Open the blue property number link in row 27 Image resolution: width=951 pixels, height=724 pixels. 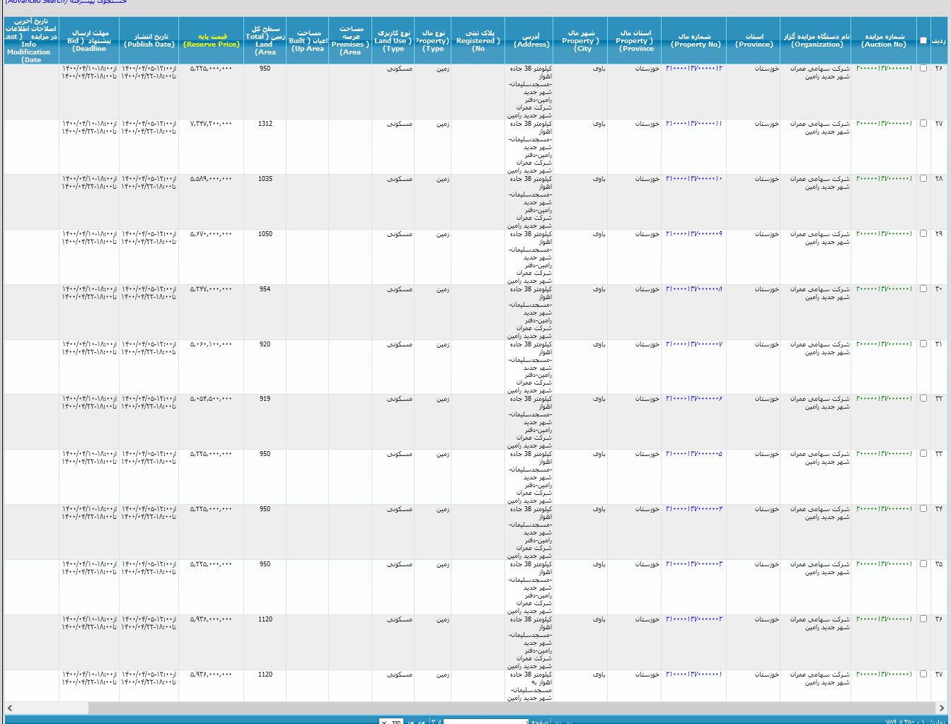point(694,124)
